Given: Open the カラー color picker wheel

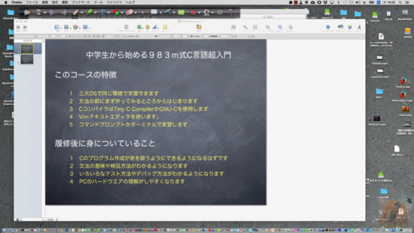Looking at the screenshot, I should pos(350,27).
